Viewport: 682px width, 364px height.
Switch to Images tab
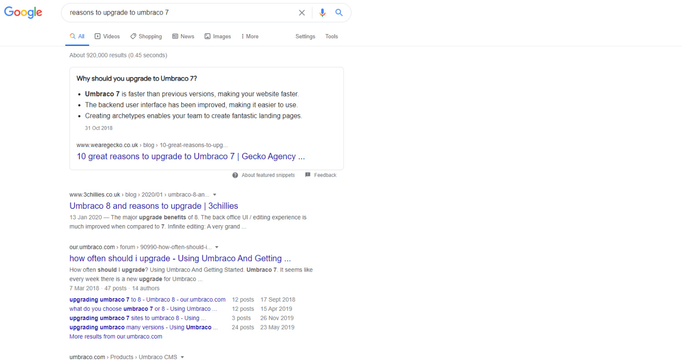click(x=218, y=36)
